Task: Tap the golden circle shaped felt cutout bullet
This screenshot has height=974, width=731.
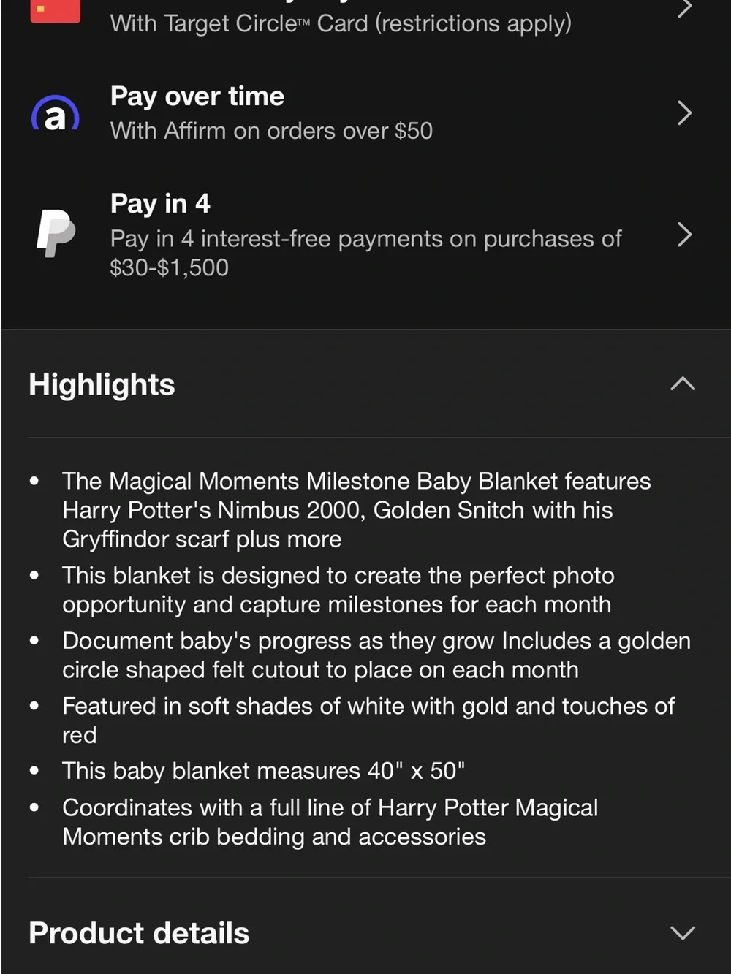Action: [x=376, y=655]
